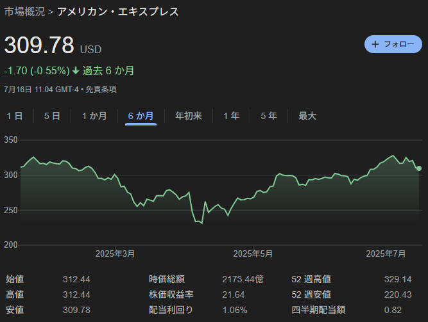Choose the 5 年 range tab
Viewport: 428px width, 322px height.
coord(269,116)
